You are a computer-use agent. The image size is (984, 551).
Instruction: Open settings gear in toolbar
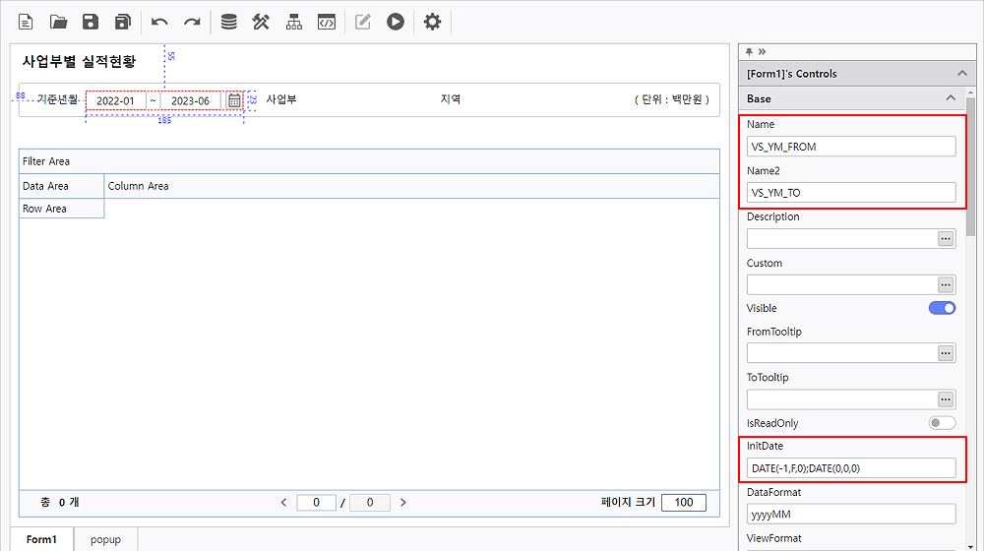tap(432, 22)
